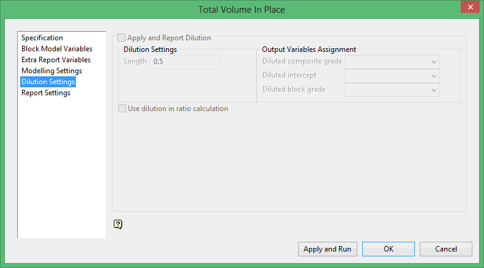The image size is (484, 268).
Task: Click the dilution Length input field
Action: (x=185, y=62)
